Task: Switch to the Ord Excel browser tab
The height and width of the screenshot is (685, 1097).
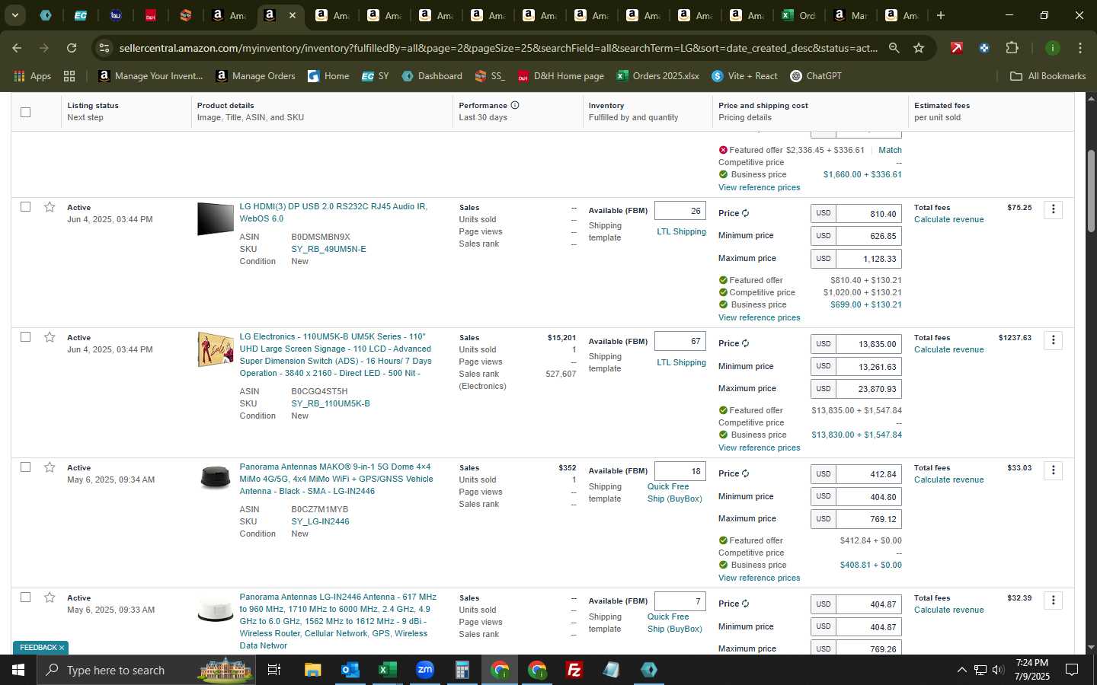Action: tap(798, 15)
